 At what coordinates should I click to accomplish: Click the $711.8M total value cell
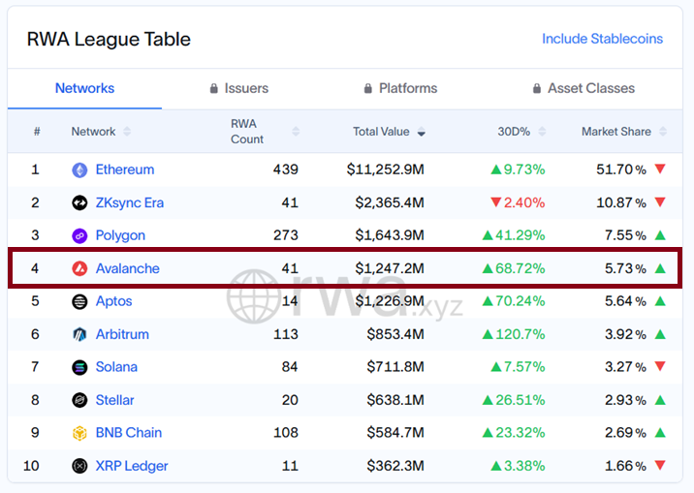click(395, 367)
